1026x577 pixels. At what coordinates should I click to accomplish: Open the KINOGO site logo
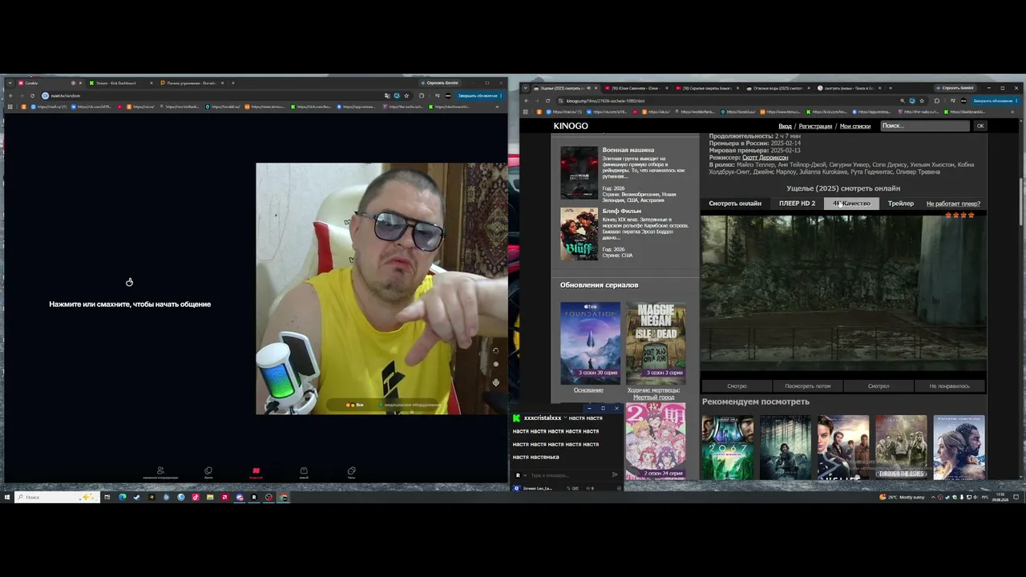[x=571, y=126]
